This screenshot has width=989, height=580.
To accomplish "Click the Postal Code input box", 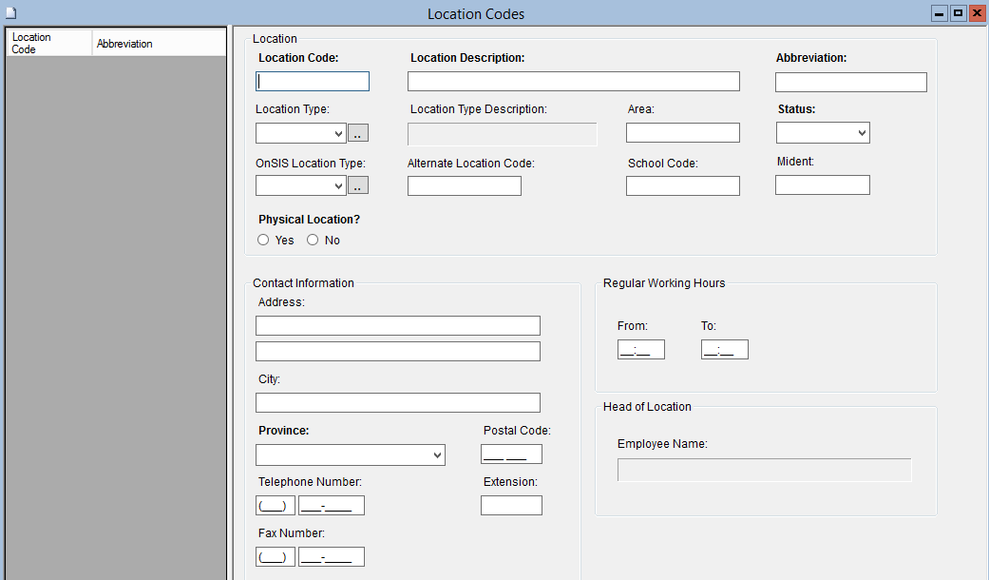I will (511, 454).
